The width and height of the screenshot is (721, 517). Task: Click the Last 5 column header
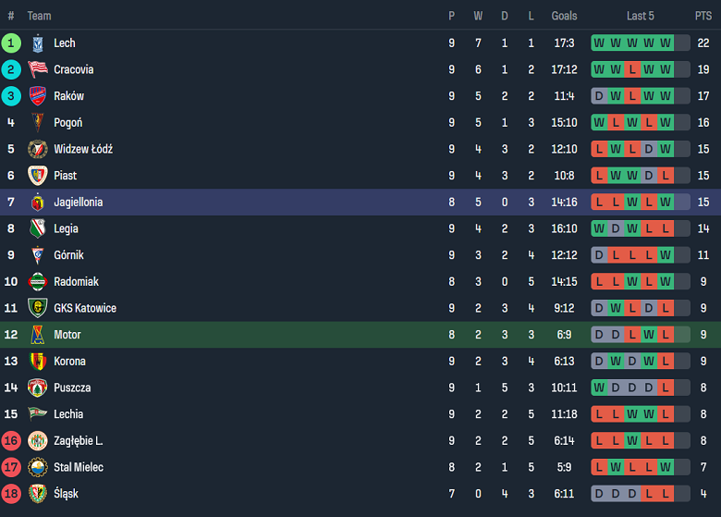point(640,16)
